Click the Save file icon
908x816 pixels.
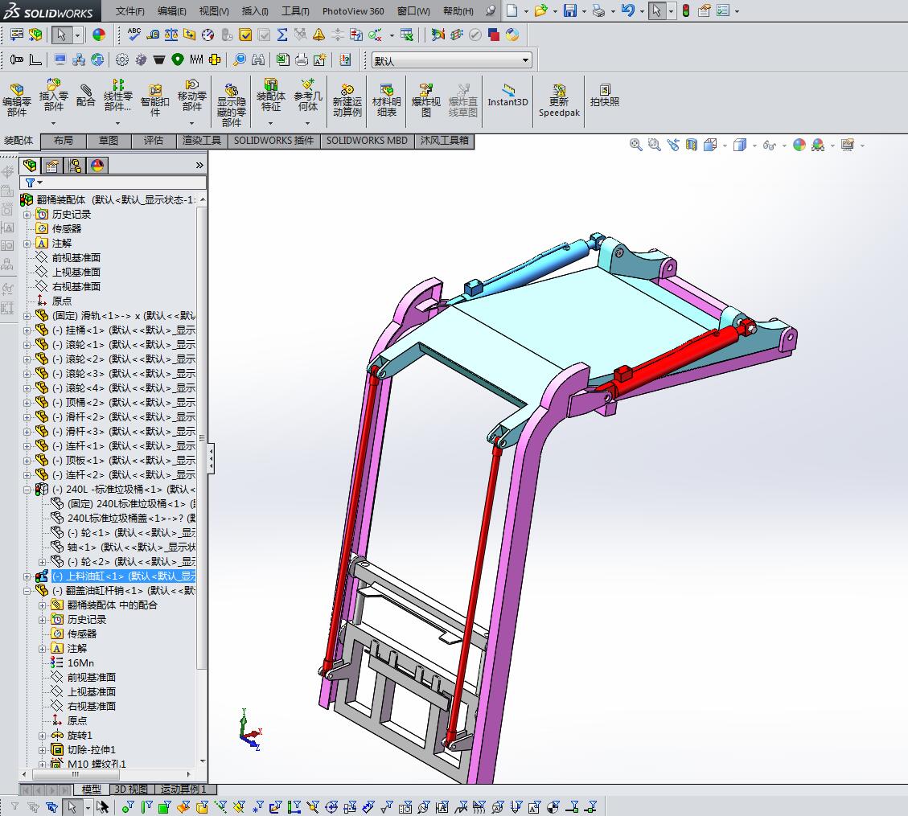(x=569, y=10)
